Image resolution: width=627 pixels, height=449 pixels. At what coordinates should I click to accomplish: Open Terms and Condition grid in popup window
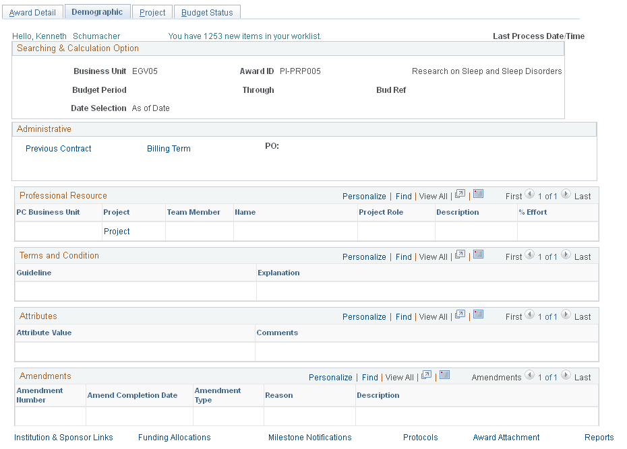click(x=460, y=254)
